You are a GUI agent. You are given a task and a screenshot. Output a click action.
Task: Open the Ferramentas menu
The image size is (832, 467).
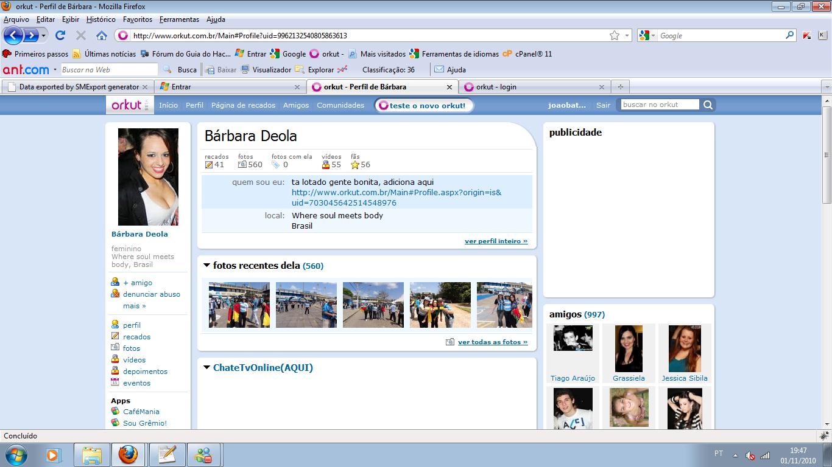[x=178, y=19]
